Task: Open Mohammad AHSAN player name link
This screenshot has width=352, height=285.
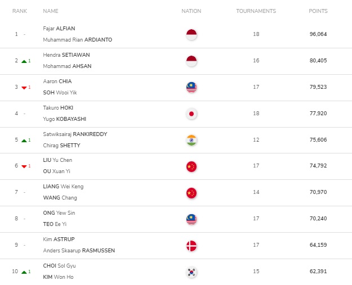Action: click(x=67, y=66)
